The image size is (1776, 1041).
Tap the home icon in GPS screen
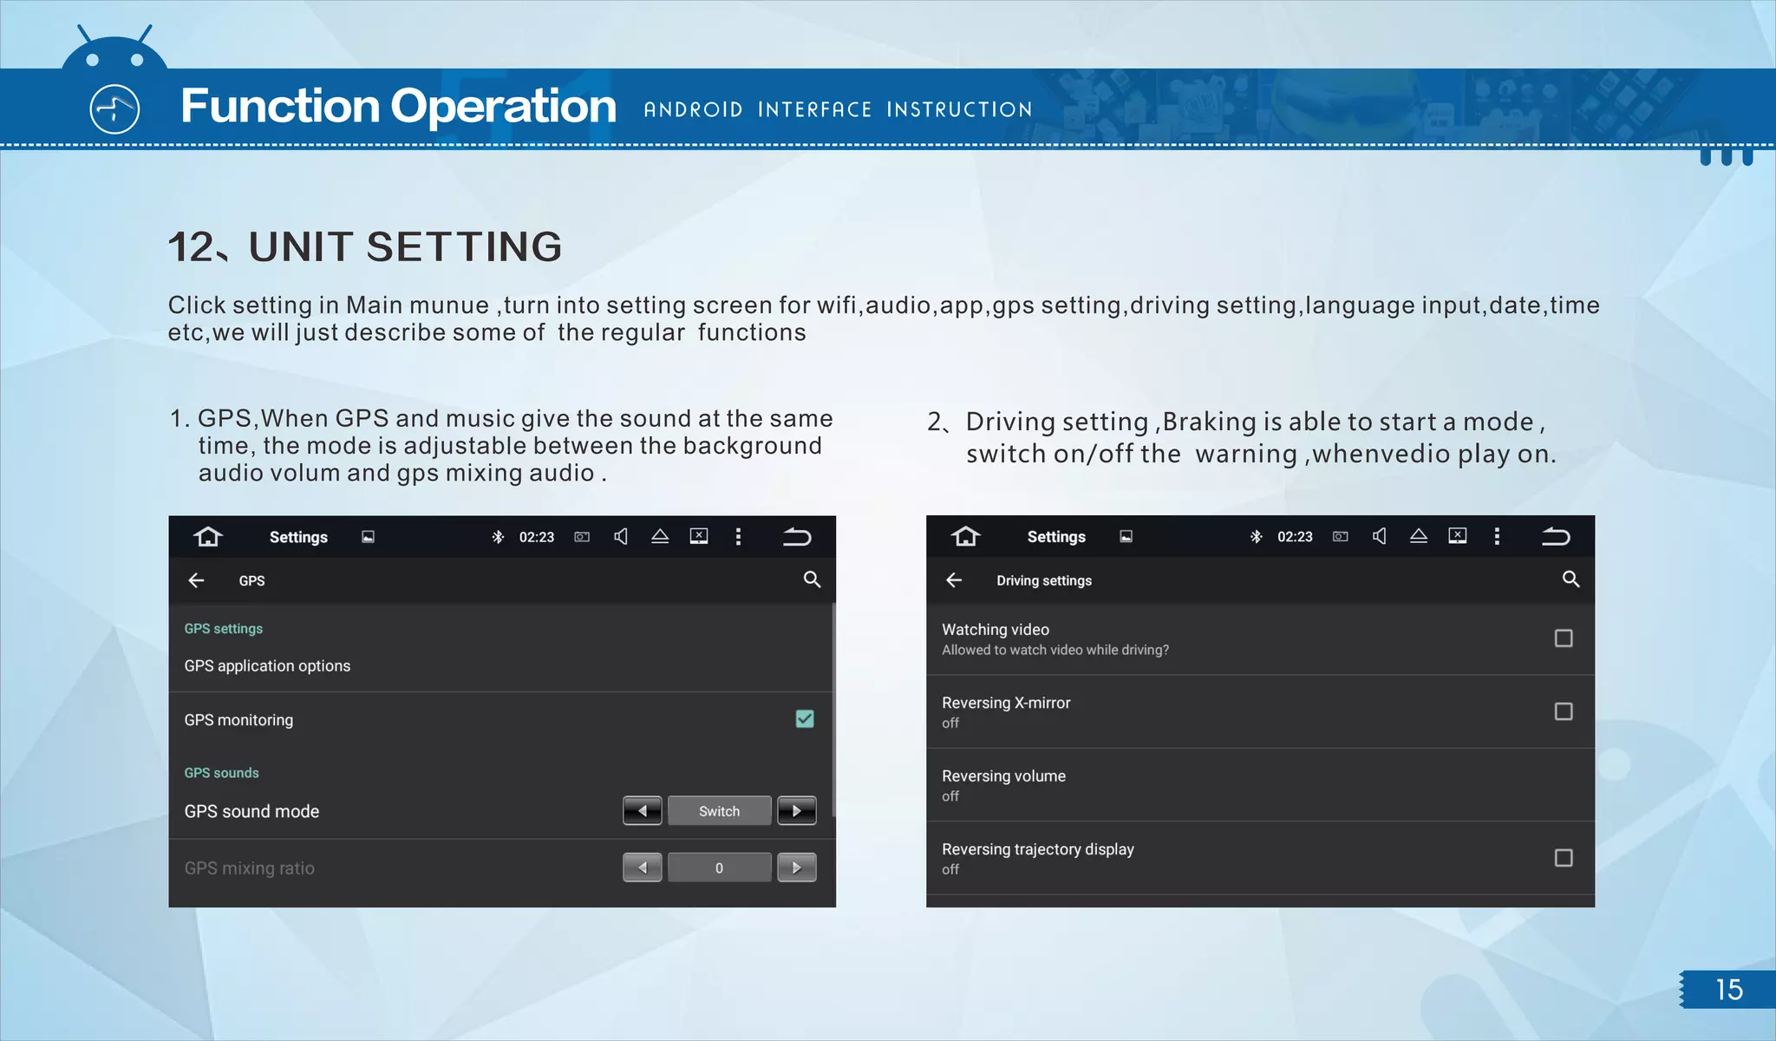[208, 536]
